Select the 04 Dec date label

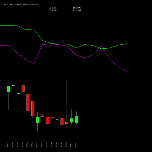pos(61,145)
